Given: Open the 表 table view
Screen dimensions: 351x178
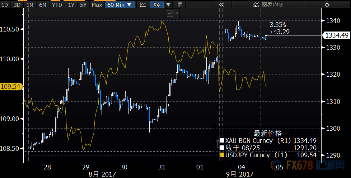Looking at the screenshot, I should [180, 5].
